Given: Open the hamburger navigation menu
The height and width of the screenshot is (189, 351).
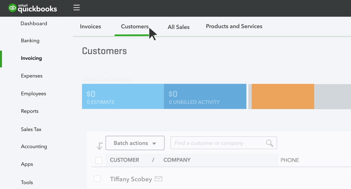Looking at the screenshot, I should pos(76,7).
